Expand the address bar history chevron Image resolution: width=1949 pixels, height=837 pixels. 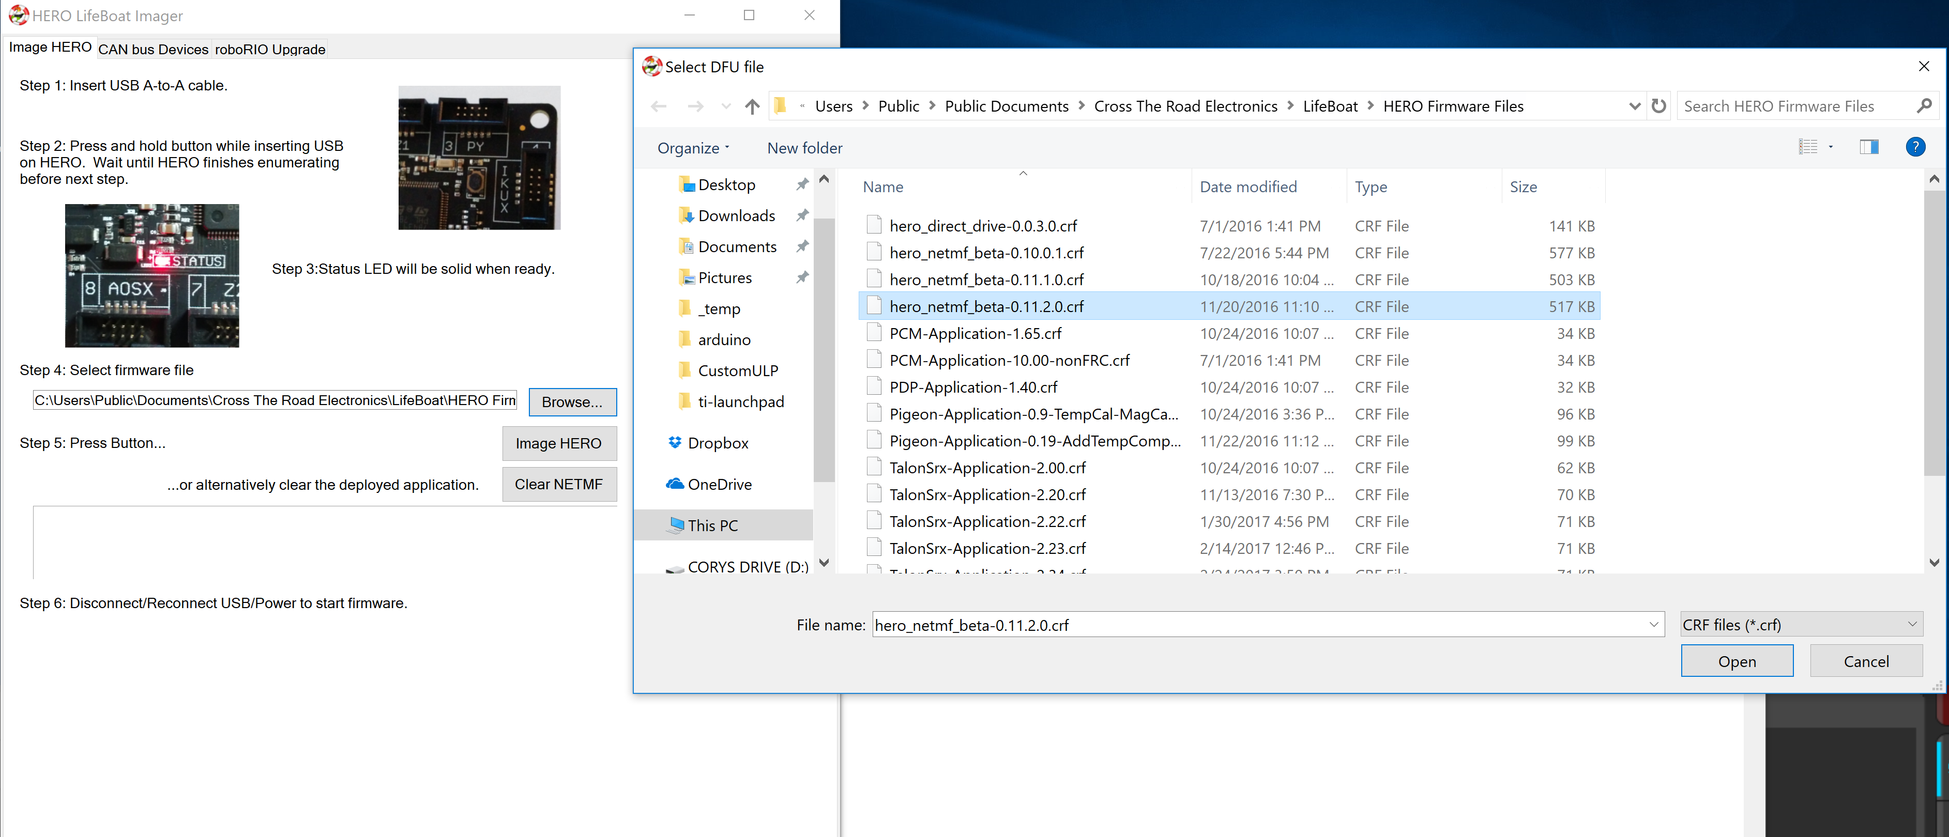pyautogui.click(x=1634, y=106)
